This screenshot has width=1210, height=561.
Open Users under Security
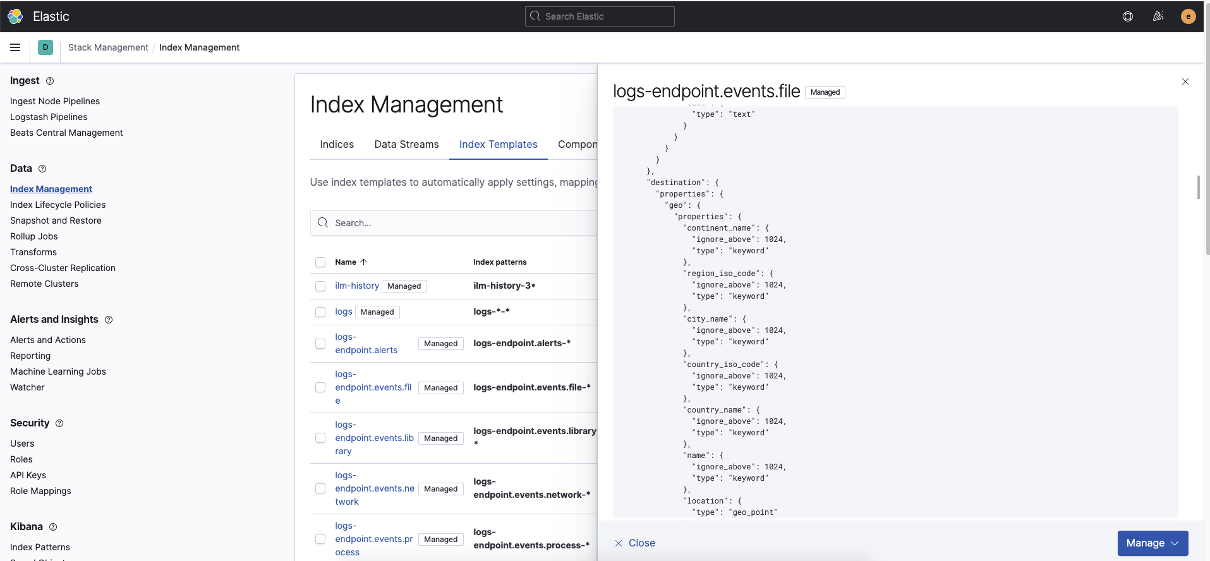[22, 443]
